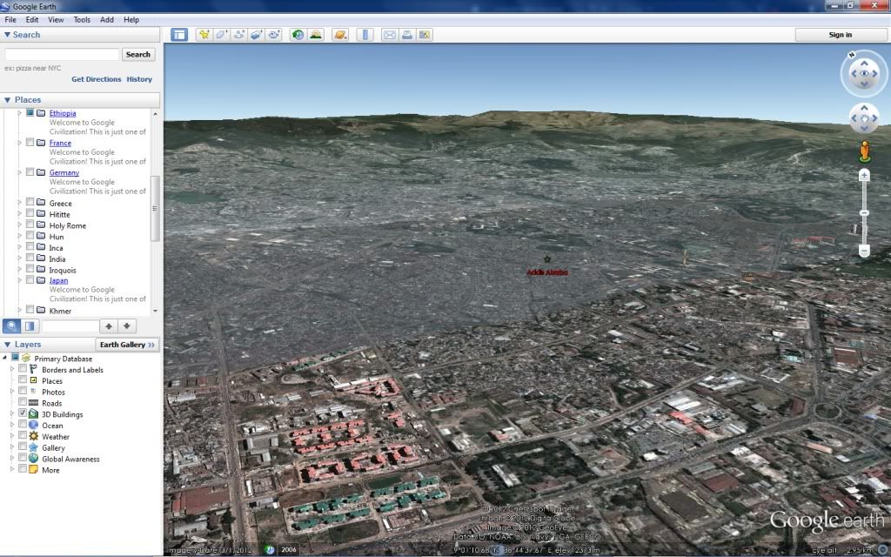Show sunlight across the landscape icon

click(x=315, y=35)
